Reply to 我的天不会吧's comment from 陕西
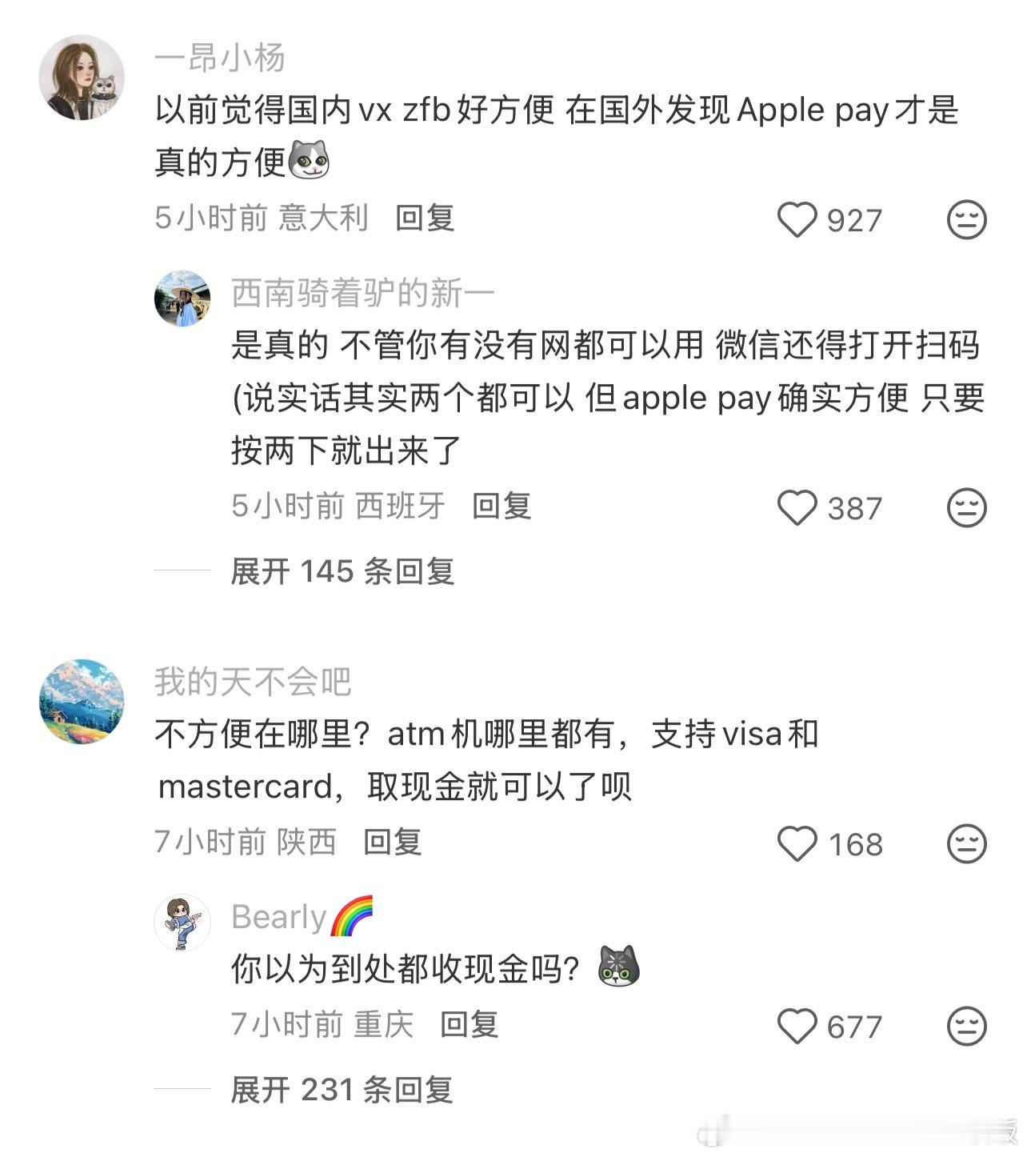 (392, 842)
